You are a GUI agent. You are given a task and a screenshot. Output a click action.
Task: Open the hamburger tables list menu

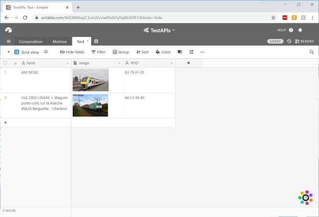pos(8,41)
